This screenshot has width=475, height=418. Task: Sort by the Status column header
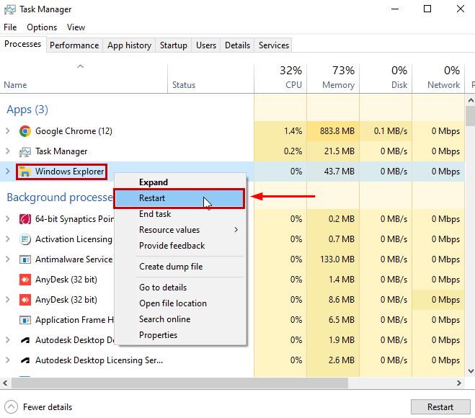click(210, 78)
